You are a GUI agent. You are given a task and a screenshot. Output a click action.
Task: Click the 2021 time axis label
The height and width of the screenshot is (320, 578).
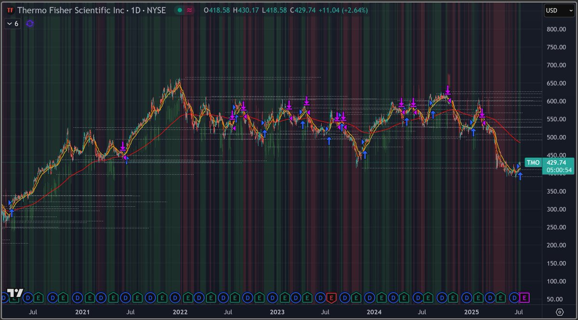coord(81,312)
